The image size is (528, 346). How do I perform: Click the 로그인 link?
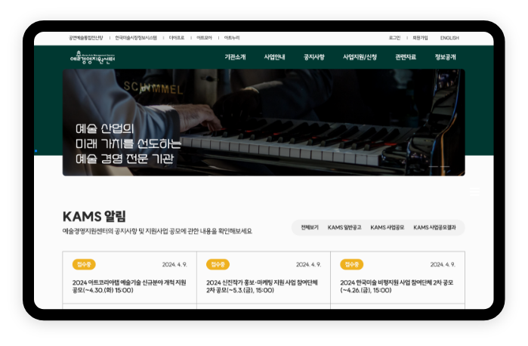[394, 38]
